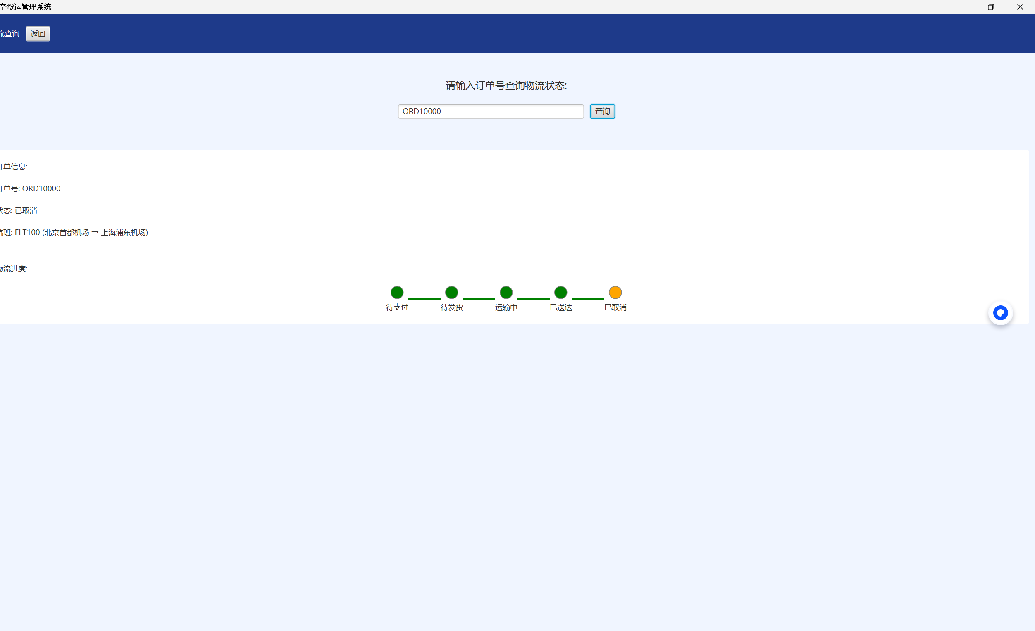Click the floating blue chat assistant icon
This screenshot has width=1035, height=631.
[1000, 313]
